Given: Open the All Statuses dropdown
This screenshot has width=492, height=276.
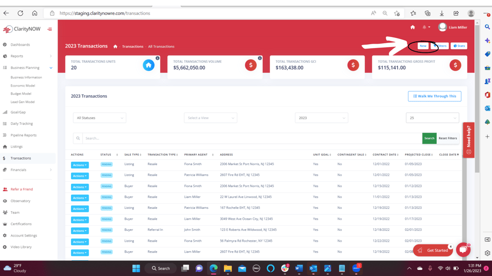Looking at the screenshot, I should [99, 118].
